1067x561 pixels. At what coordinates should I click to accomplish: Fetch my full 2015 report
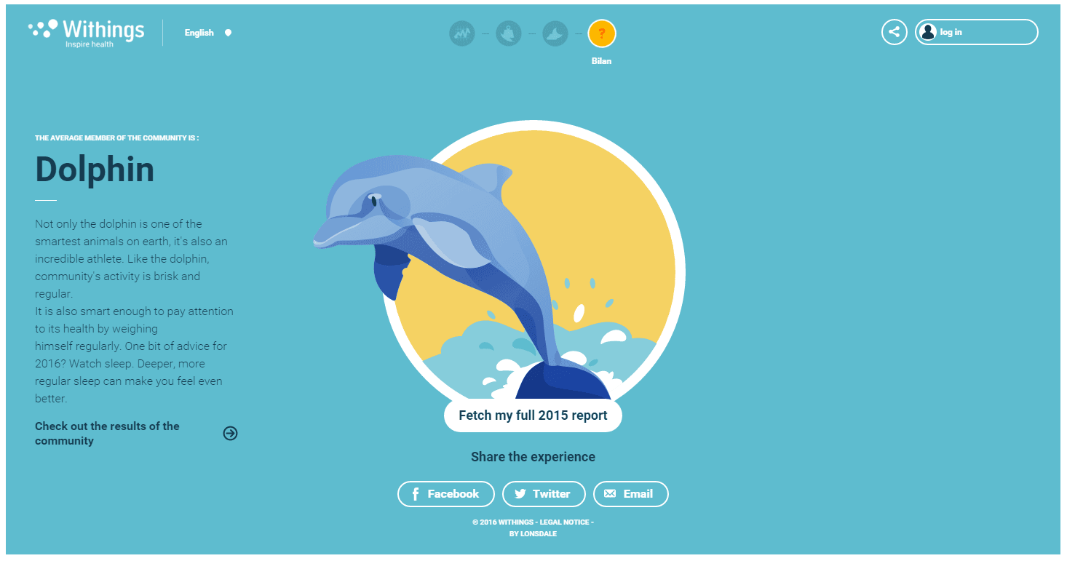(533, 415)
